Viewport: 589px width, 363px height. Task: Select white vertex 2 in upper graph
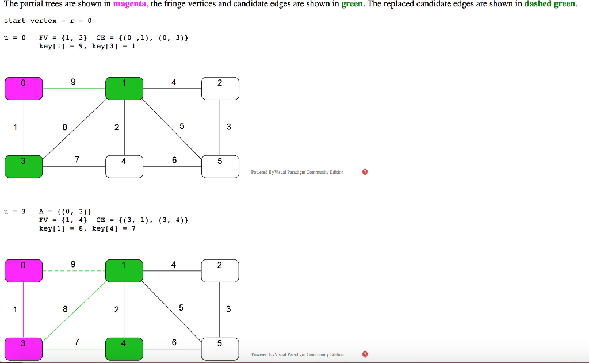pyautogui.click(x=220, y=88)
